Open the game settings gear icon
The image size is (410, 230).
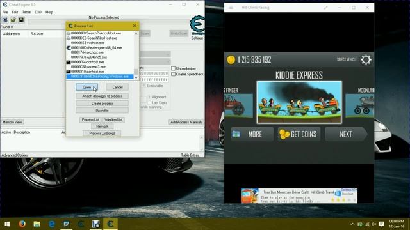click(366, 59)
